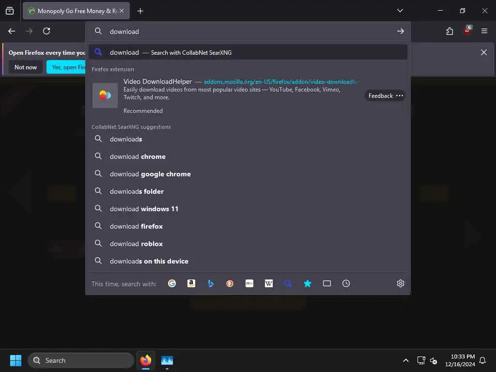Open muted volume tray icon
Image resolution: width=496 pixels, height=372 pixels.
pos(434,360)
